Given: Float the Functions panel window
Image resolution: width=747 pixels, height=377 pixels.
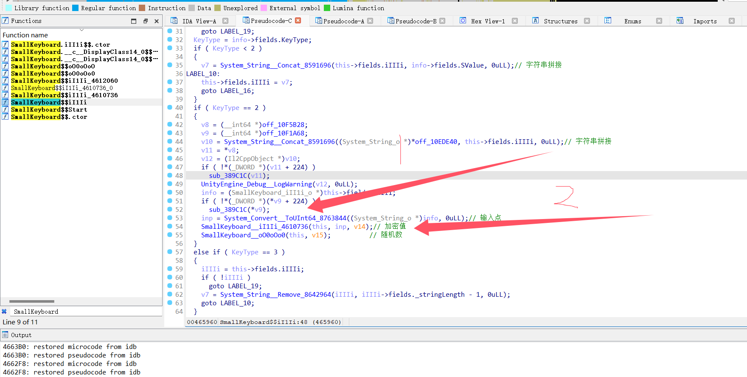Looking at the screenshot, I should tap(146, 21).
